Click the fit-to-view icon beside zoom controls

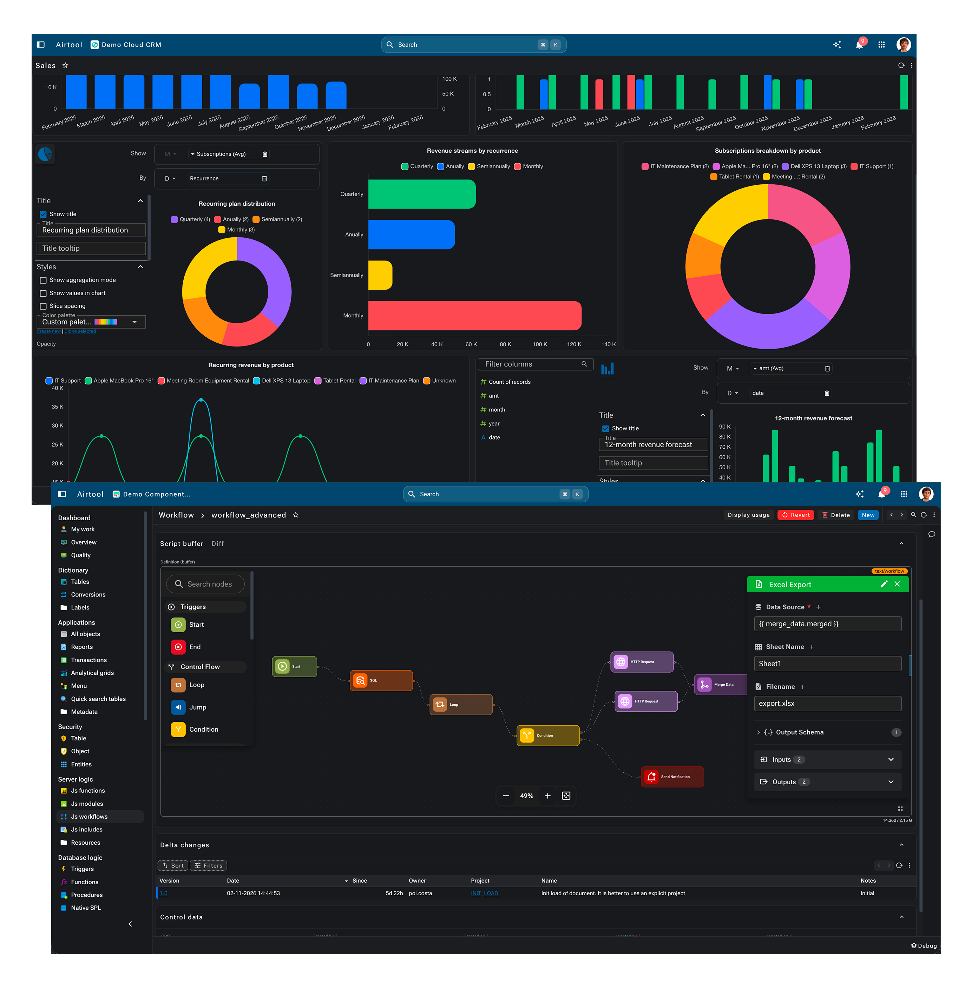tap(566, 796)
